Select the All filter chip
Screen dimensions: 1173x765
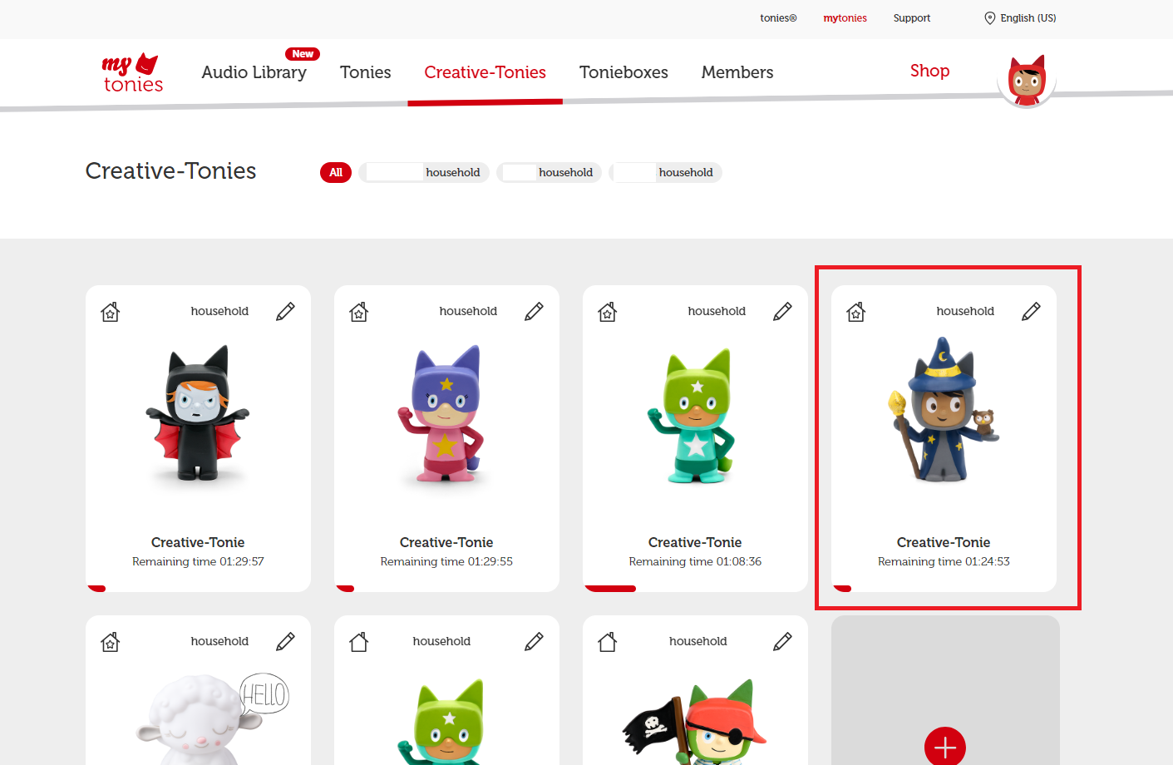click(336, 172)
